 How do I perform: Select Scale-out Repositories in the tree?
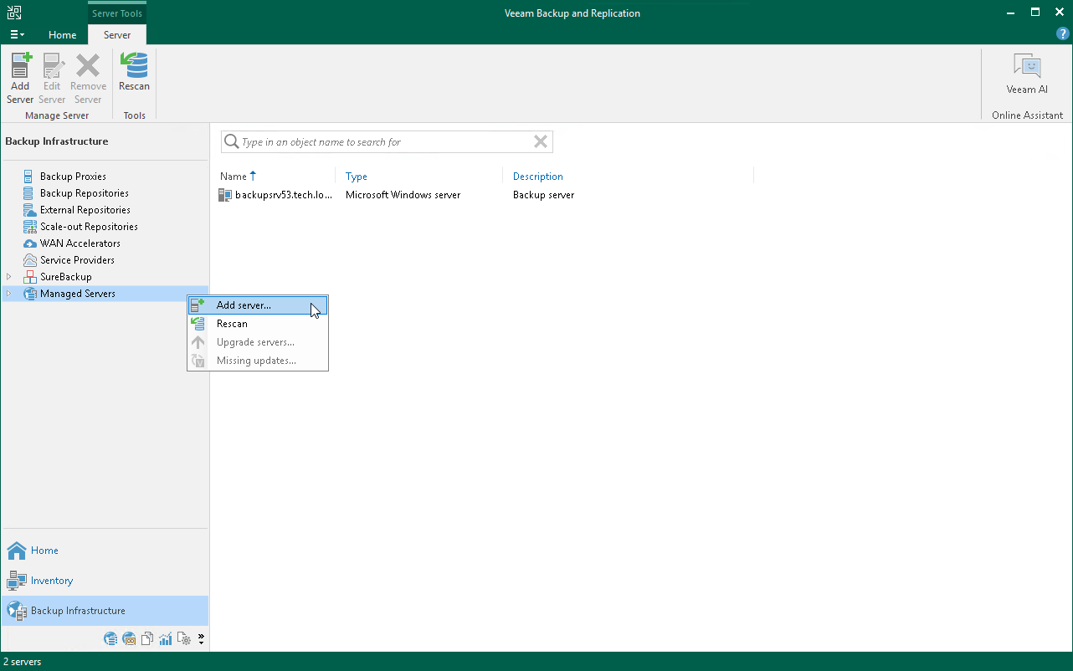click(89, 227)
